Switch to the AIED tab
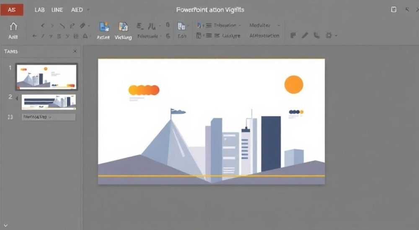Image resolution: width=419 pixels, height=230 pixels. [77, 10]
